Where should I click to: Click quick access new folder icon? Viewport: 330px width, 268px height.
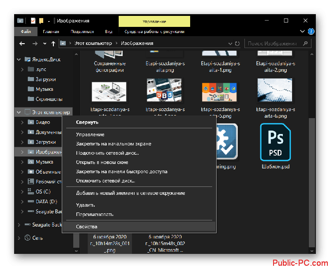click(x=41, y=21)
